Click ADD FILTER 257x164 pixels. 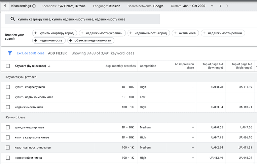click(58, 53)
